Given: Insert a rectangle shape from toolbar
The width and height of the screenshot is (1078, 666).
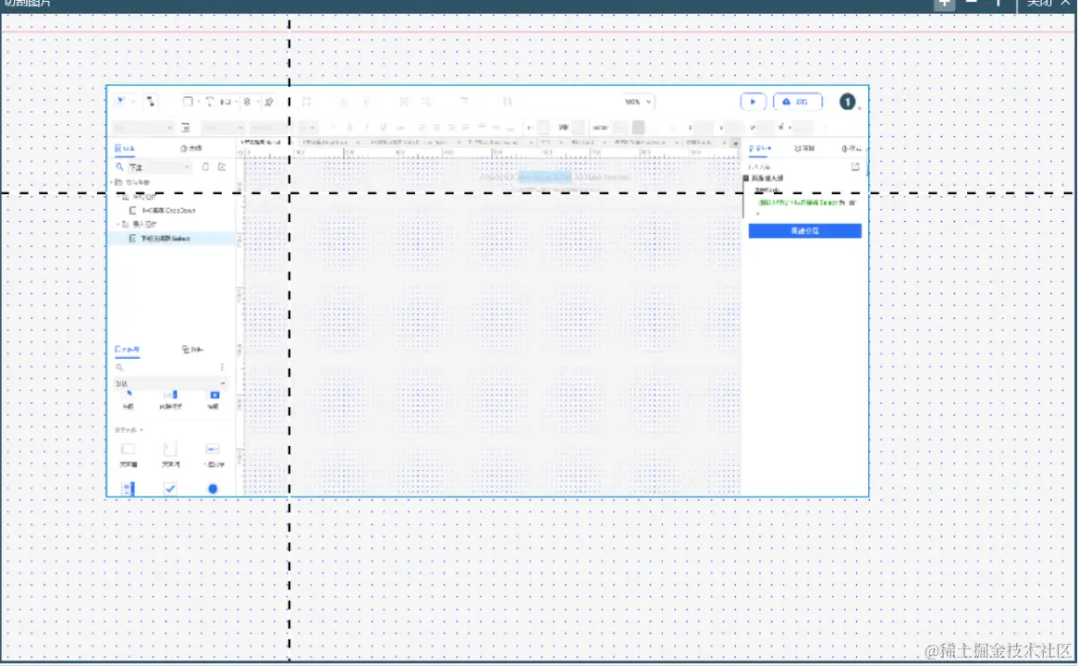Looking at the screenshot, I should tap(187, 101).
